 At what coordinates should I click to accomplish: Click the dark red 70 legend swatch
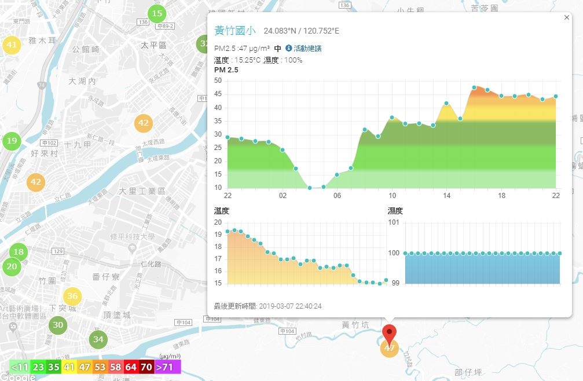point(146,367)
